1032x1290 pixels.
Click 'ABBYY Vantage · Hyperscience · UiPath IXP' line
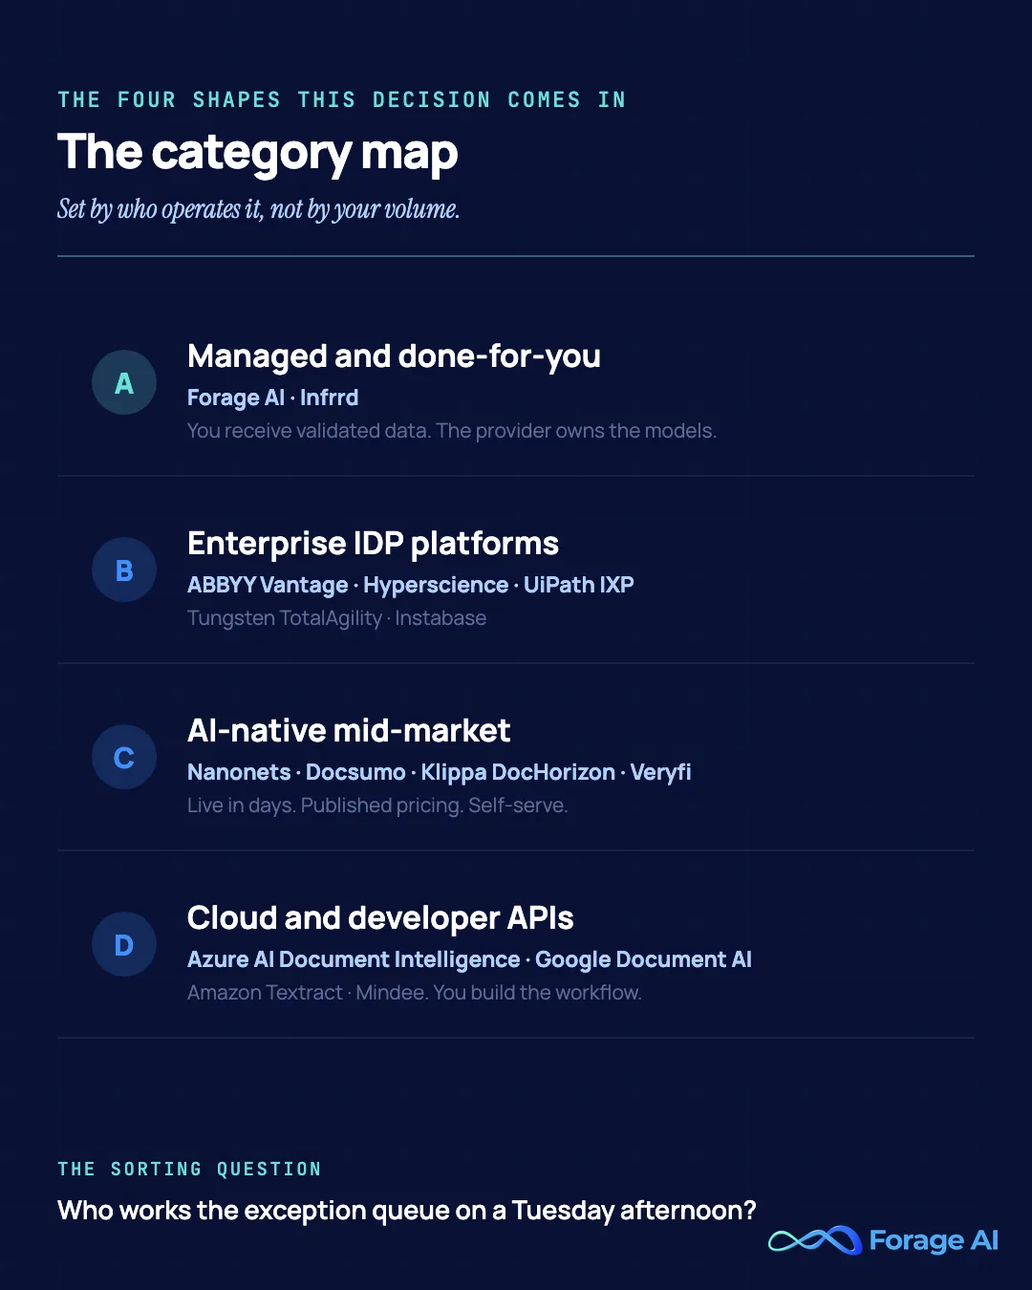coord(411,585)
